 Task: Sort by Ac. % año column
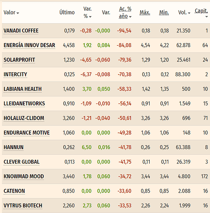(125, 12)
